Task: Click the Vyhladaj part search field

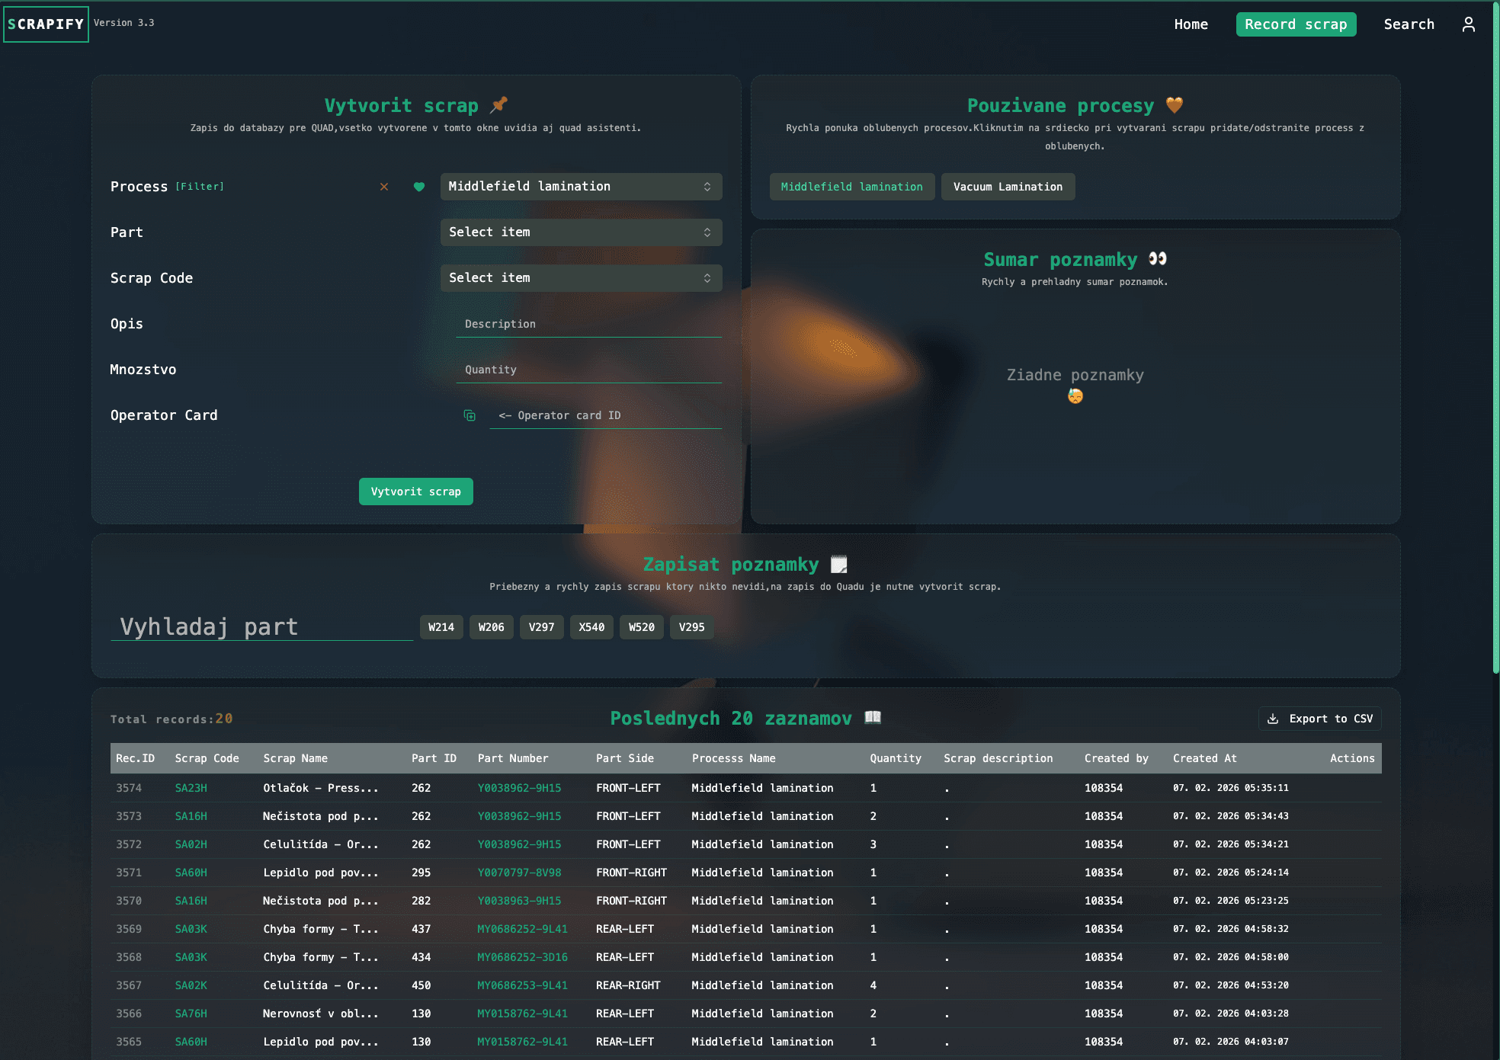Action: 261,627
